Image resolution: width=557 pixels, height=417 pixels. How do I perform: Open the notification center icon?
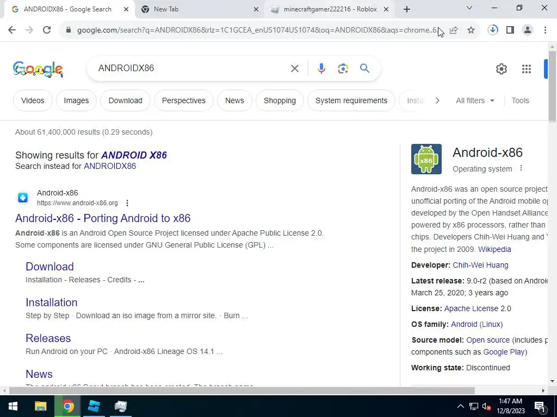[x=540, y=406]
